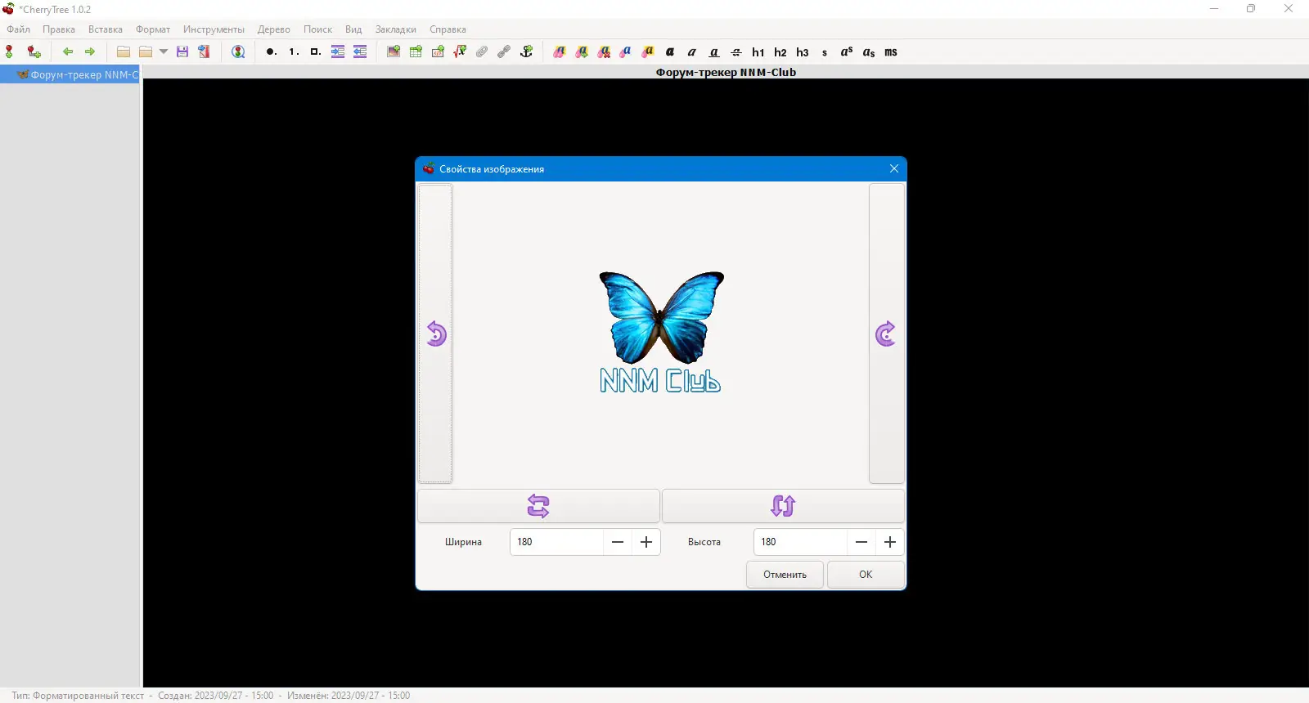
Task: Close the Свойства изображения dialog
Action: point(894,168)
